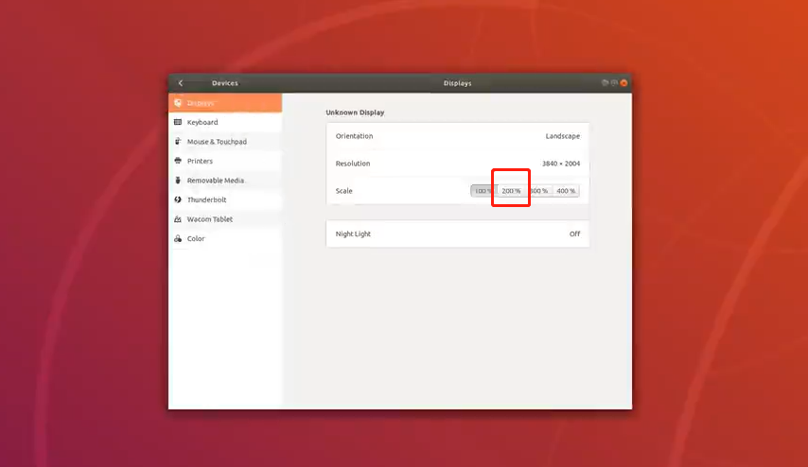The image size is (808, 467).
Task: Minimize the Settings window
Action: pos(605,83)
